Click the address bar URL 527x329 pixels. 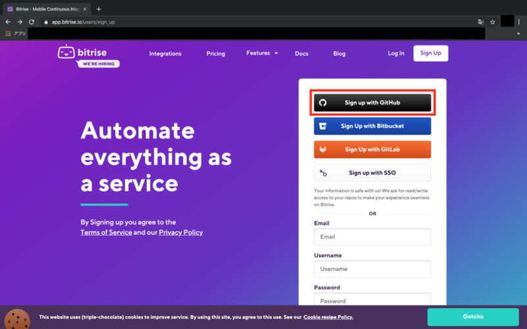coord(84,22)
